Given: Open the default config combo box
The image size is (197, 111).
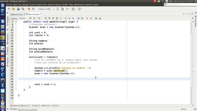Looking at the screenshot, I should (46, 9).
